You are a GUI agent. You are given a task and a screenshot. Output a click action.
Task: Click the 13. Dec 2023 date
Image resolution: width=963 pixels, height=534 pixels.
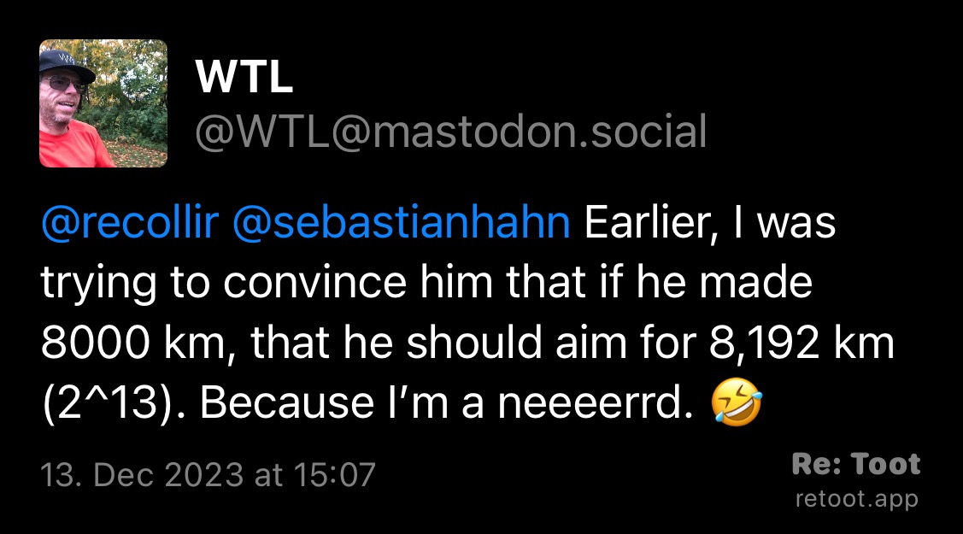point(142,475)
